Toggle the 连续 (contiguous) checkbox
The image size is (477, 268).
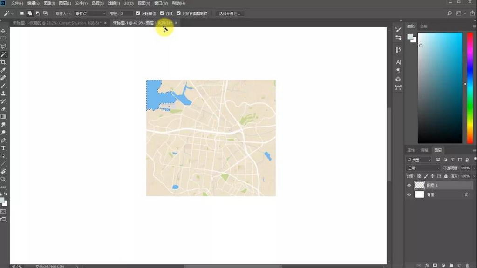point(162,13)
